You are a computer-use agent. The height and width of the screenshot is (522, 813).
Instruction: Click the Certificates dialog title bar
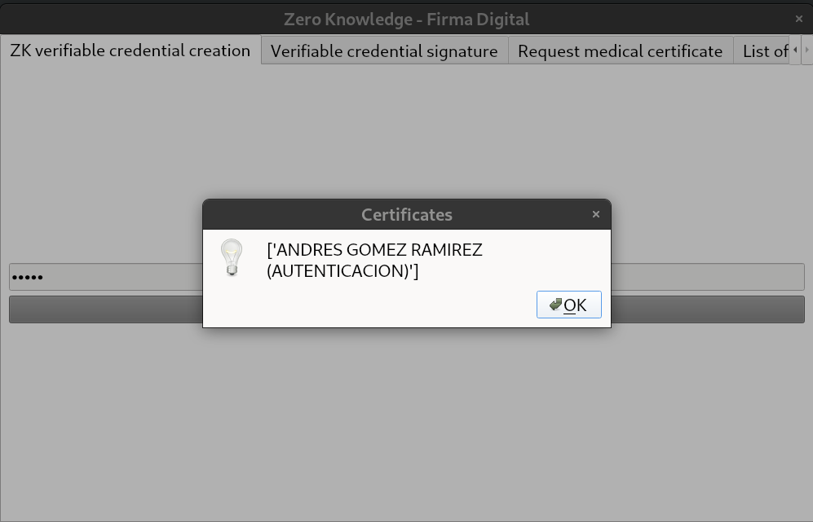406,214
